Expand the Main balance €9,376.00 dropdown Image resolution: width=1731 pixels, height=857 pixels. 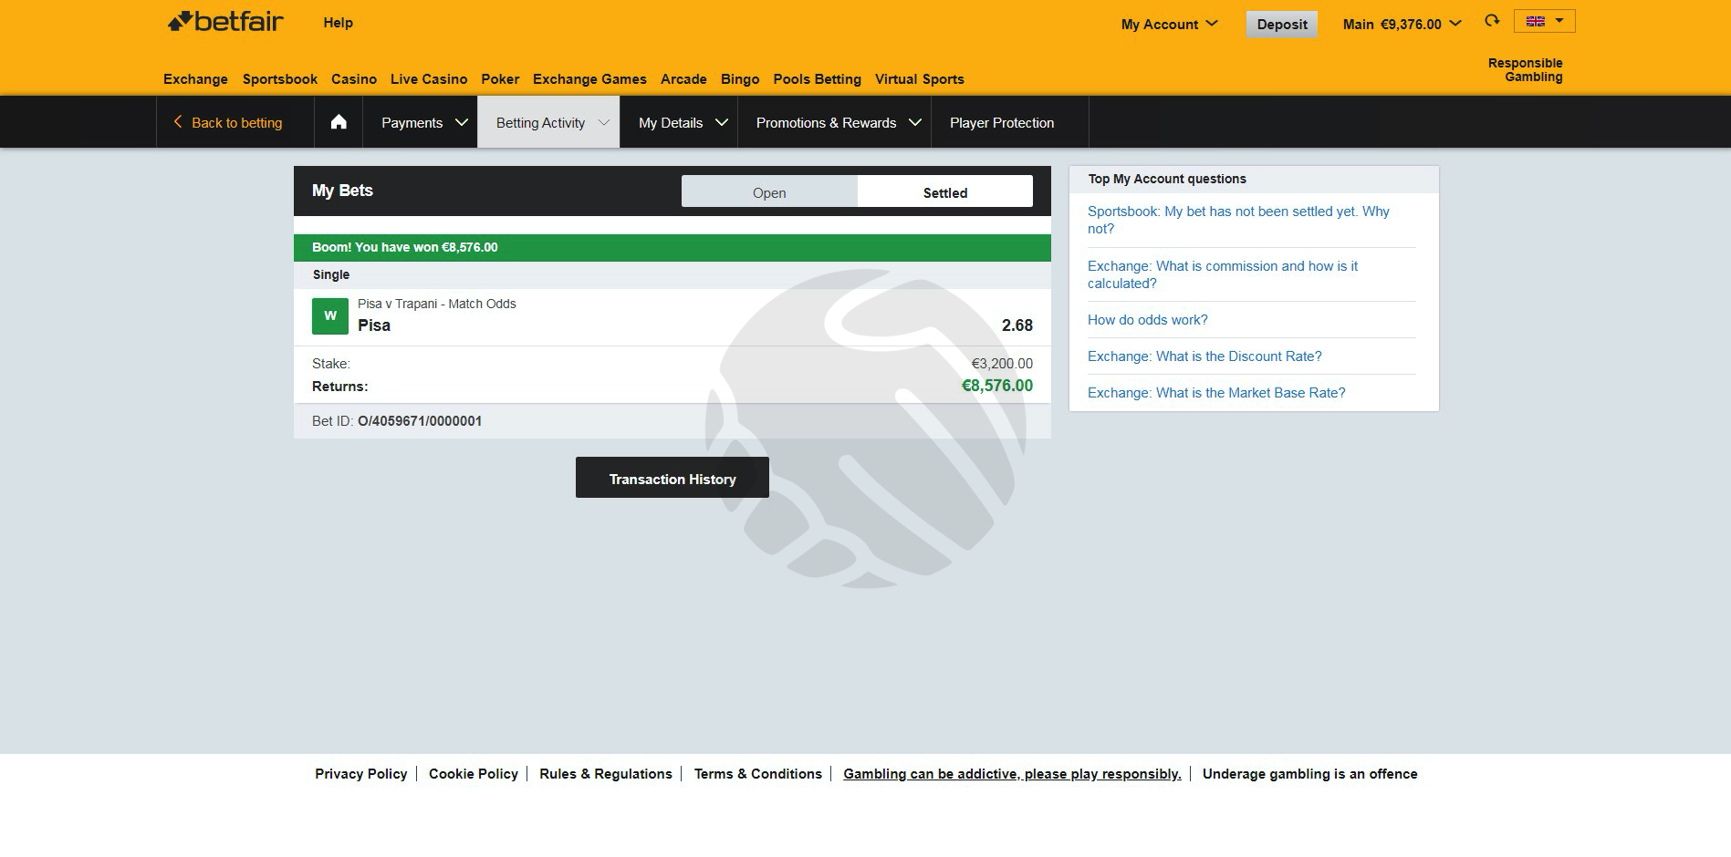(1402, 25)
